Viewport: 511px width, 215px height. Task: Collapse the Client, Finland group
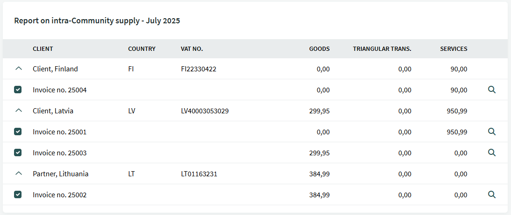(x=18, y=69)
